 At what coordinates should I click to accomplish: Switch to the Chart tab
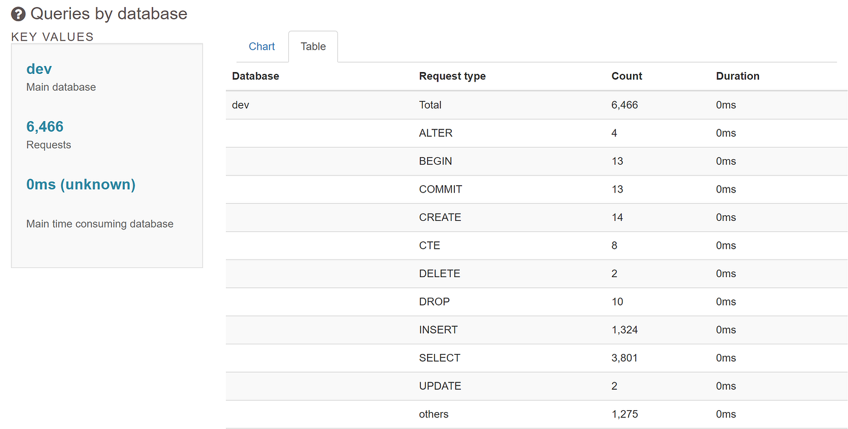262,47
